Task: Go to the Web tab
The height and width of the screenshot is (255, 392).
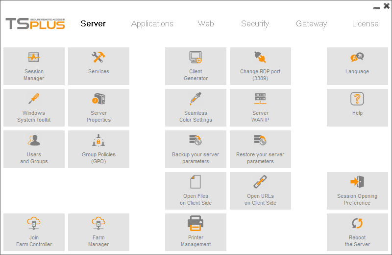Action: [x=206, y=23]
